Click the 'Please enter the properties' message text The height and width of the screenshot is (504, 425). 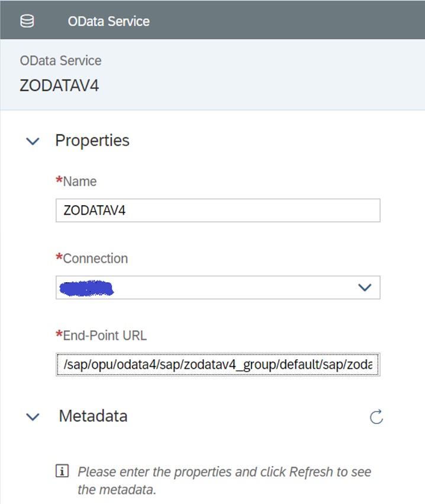click(224, 480)
